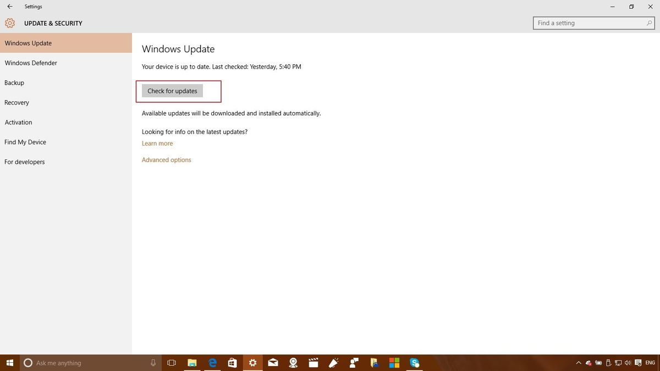Open Skype from the taskbar

(x=414, y=363)
